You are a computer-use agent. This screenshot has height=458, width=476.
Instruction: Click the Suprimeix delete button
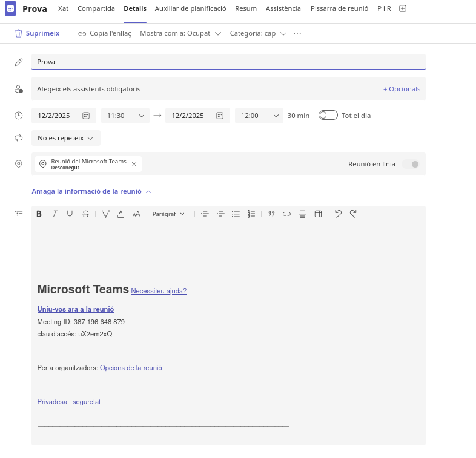point(37,33)
